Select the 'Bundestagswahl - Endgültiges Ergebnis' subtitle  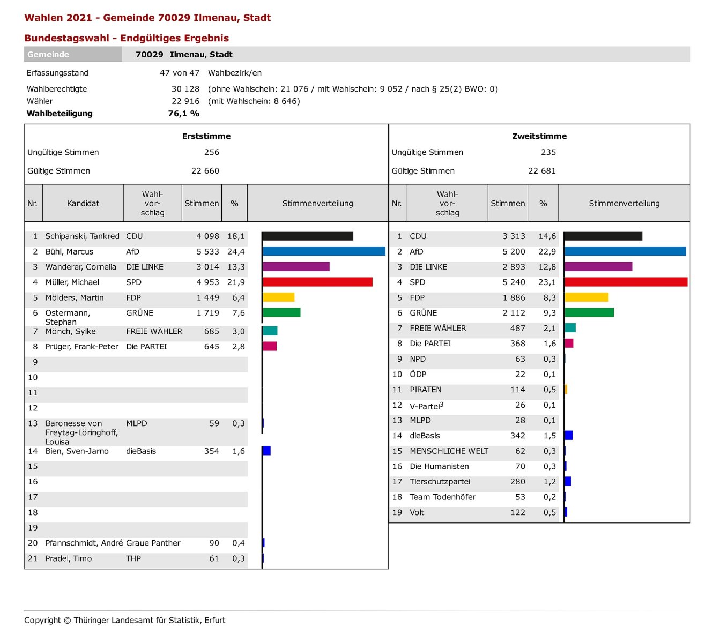(x=127, y=38)
